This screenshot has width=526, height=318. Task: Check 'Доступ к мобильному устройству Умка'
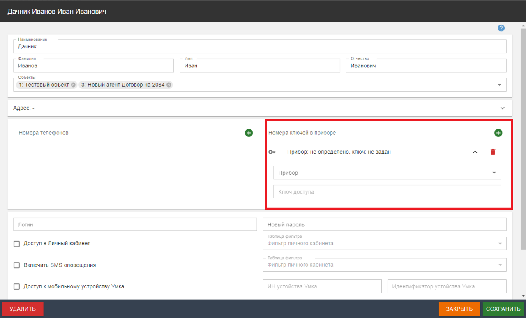click(x=17, y=286)
